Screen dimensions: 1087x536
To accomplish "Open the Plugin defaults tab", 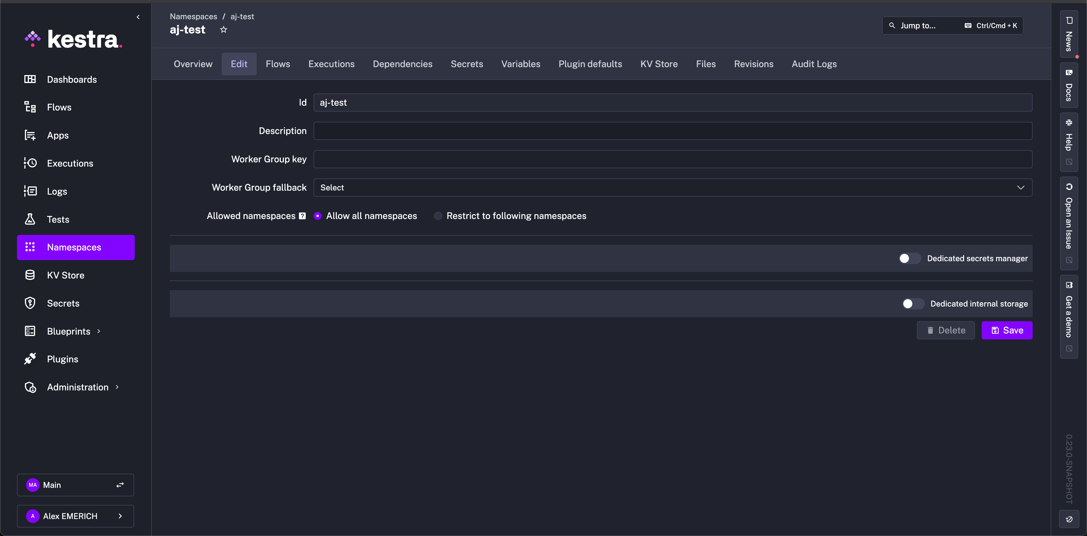I will tap(590, 64).
